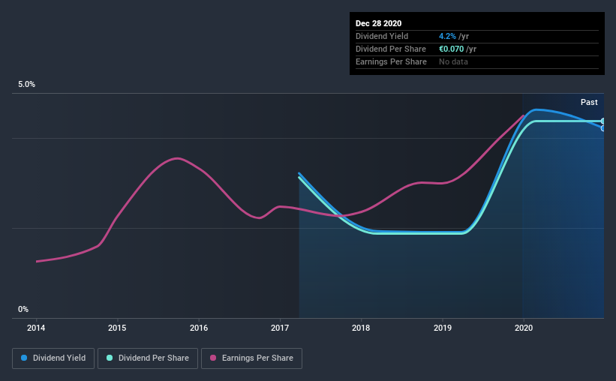
Task: Click the 'Past' label on the chart
Action: [589, 103]
